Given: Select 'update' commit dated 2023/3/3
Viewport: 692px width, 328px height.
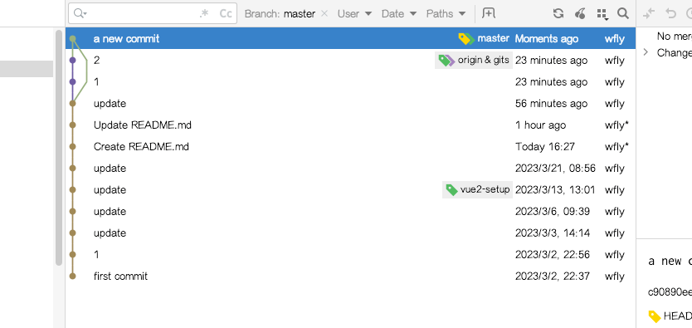Looking at the screenshot, I should pyautogui.click(x=350, y=233).
